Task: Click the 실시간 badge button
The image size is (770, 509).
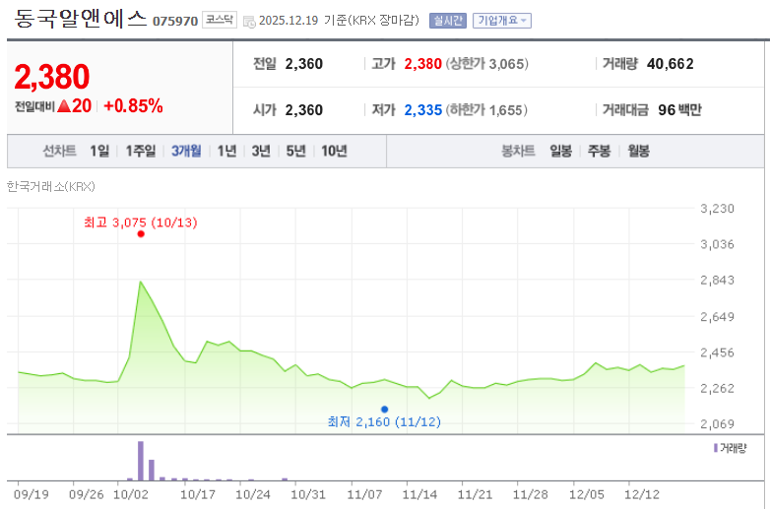Action: pos(447,21)
